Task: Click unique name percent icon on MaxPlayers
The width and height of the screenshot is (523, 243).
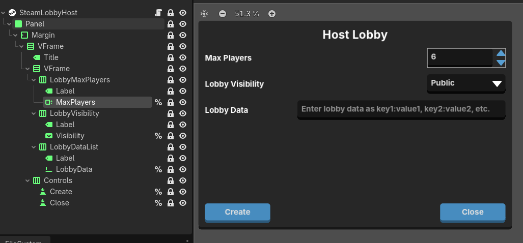Action: coord(158,102)
